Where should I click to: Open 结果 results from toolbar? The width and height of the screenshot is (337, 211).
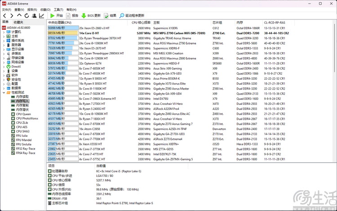pos(110,16)
